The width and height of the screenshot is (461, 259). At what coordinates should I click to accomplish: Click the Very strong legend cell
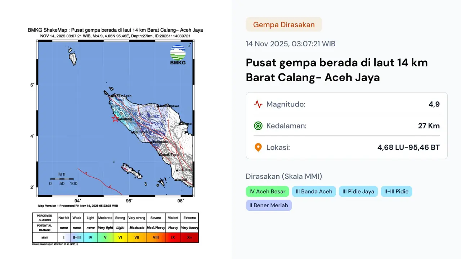click(x=136, y=218)
